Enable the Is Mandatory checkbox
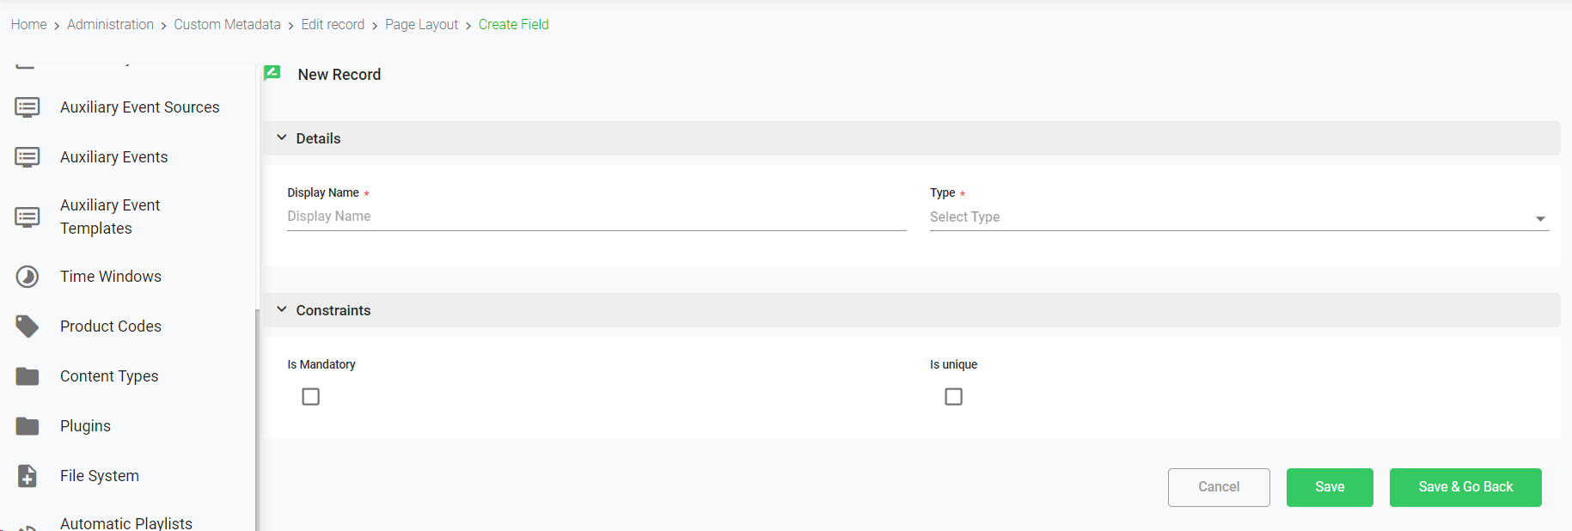Viewport: 1572px width, 531px height. (311, 397)
